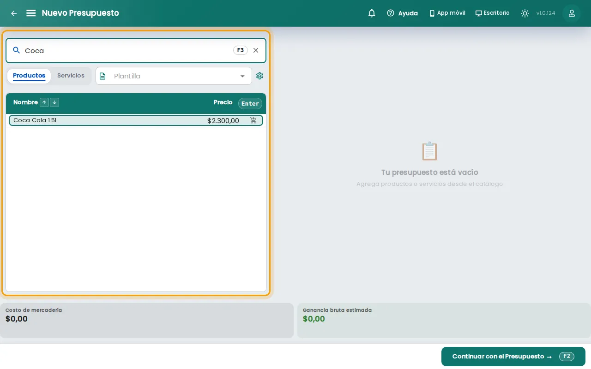This screenshot has width=591, height=369.
Task: Open notifications bell
Action: tap(372, 13)
